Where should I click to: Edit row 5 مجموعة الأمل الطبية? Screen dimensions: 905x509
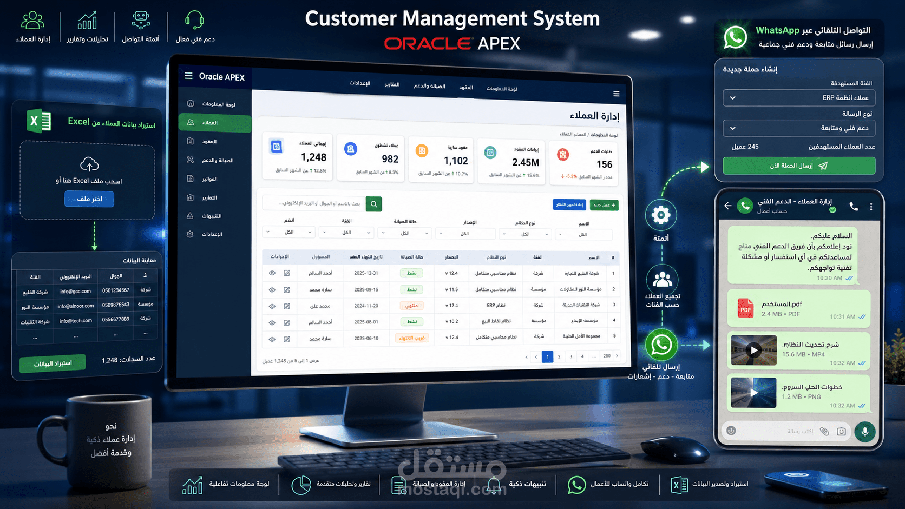(x=287, y=339)
